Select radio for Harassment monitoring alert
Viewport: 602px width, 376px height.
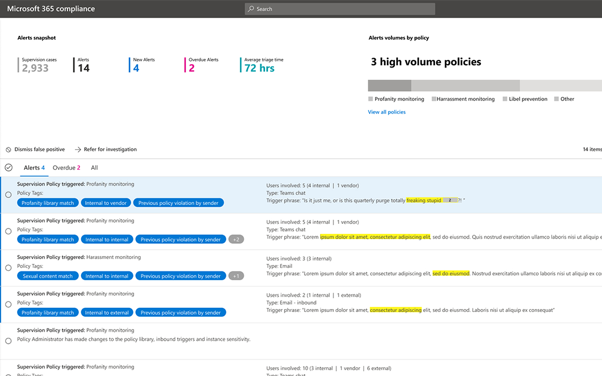pos(8,268)
